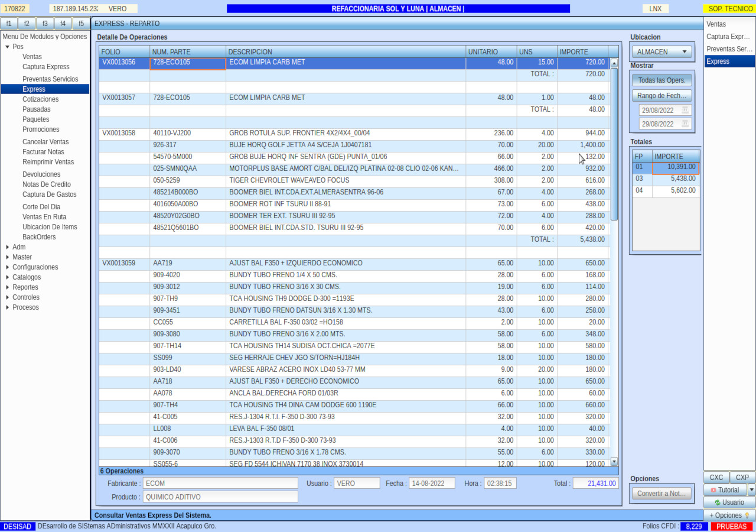Viewport: 756px width, 532px height.
Task: Click the Usuario field showing VERO
Action: [x=357, y=483]
